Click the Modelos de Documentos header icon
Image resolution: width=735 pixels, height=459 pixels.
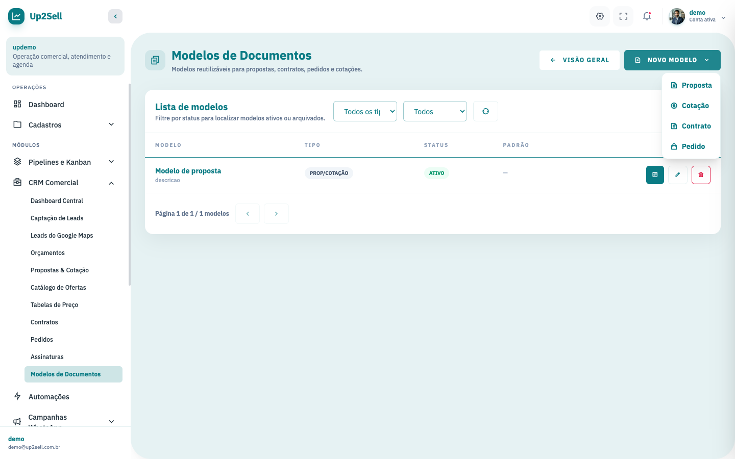155,60
